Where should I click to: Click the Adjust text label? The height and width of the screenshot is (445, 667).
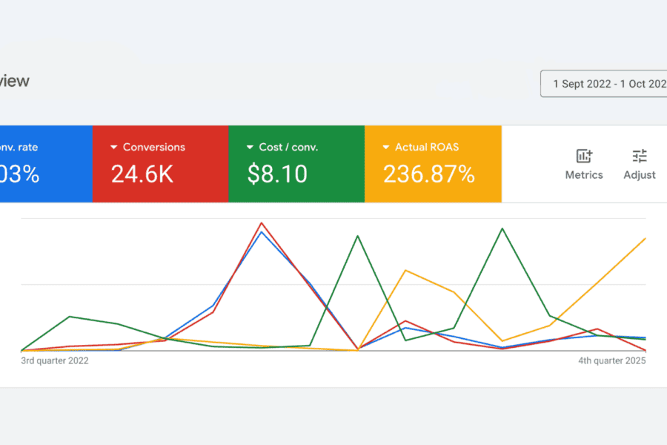point(639,175)
